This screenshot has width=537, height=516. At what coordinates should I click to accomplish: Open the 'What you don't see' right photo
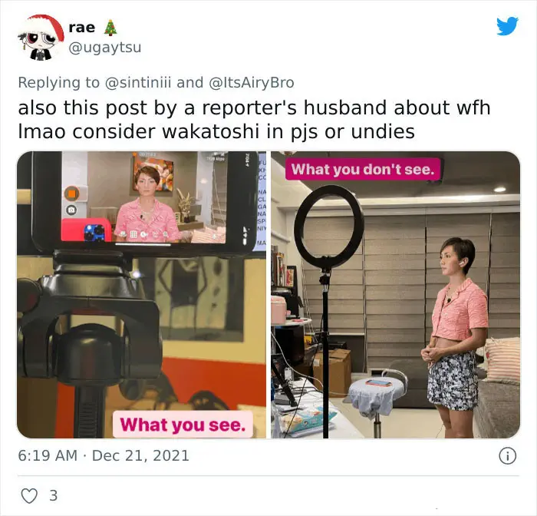tap(396, 295)
